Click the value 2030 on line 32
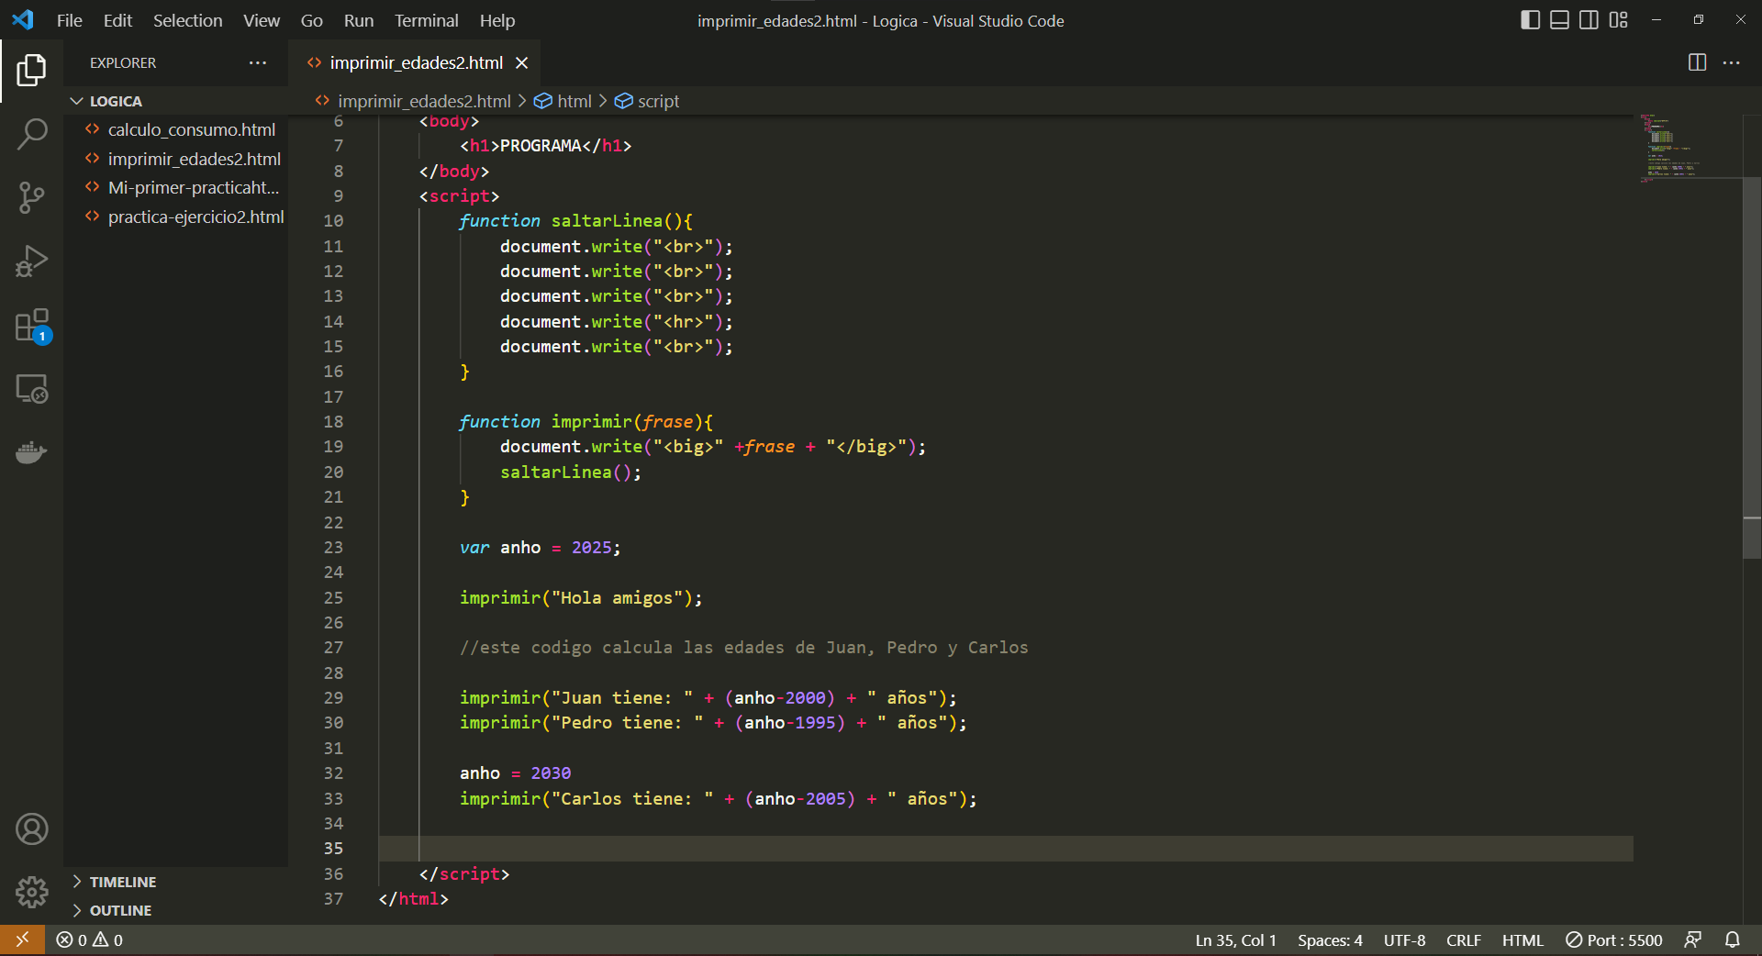1762x956 pixels. (x=551, y=773)
